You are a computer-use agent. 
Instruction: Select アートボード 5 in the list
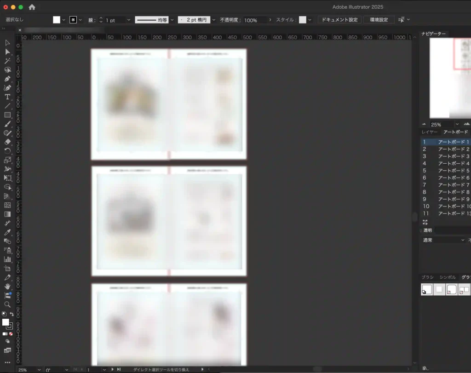coord(446,171)
